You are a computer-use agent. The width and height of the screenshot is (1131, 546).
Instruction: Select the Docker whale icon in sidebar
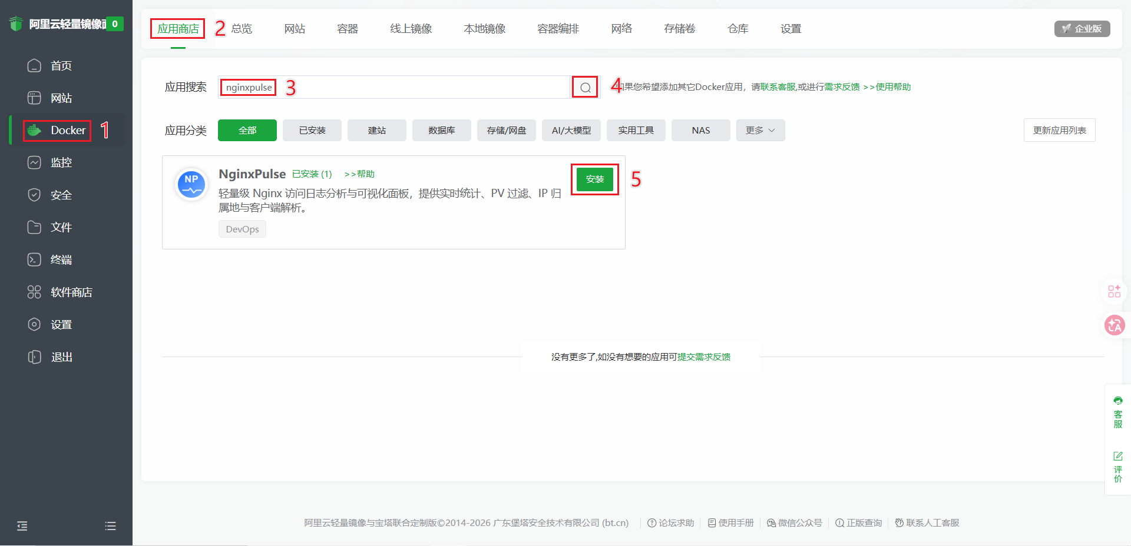click(x=34, y=130)
